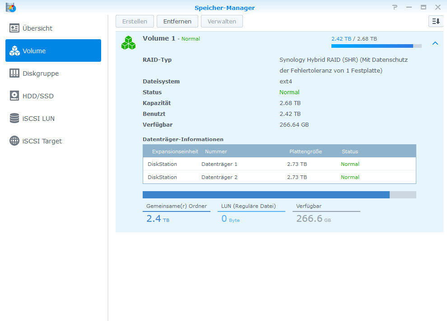
Task: Open the iSCSI Target section
Action: pos(42,141)
